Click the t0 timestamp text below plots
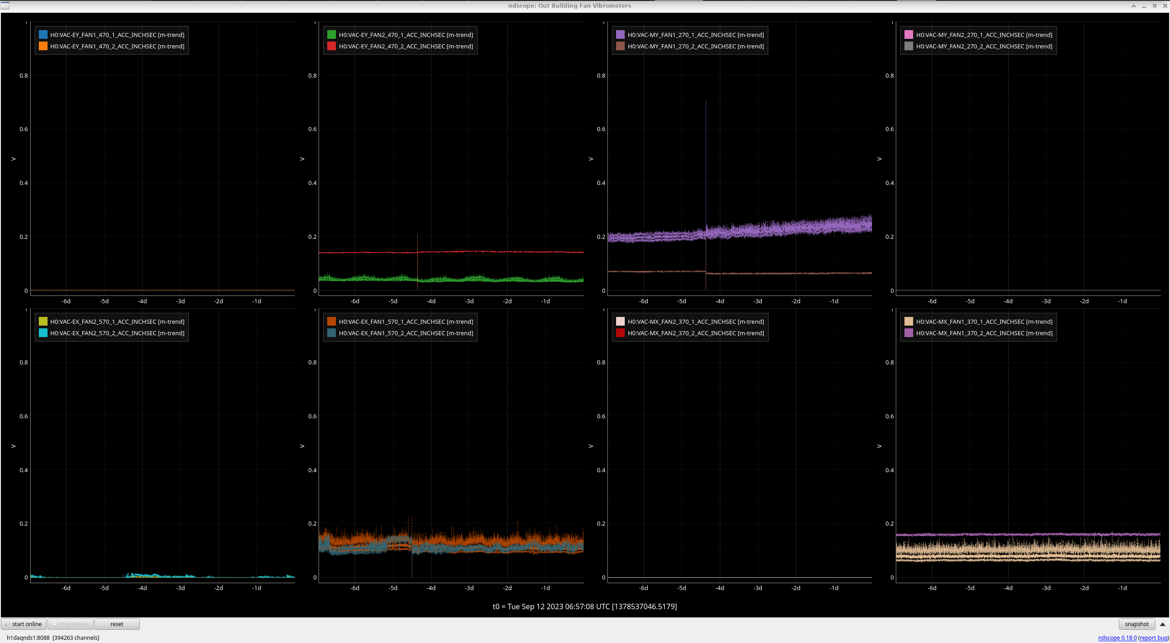This screenshot has height=643, width=1170. [x=585, y=606]
